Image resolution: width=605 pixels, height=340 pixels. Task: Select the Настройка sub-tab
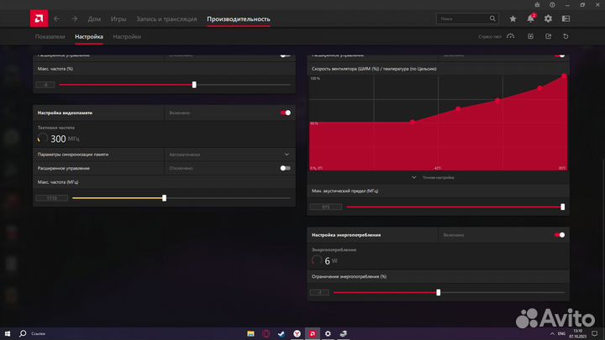point(89,37)
